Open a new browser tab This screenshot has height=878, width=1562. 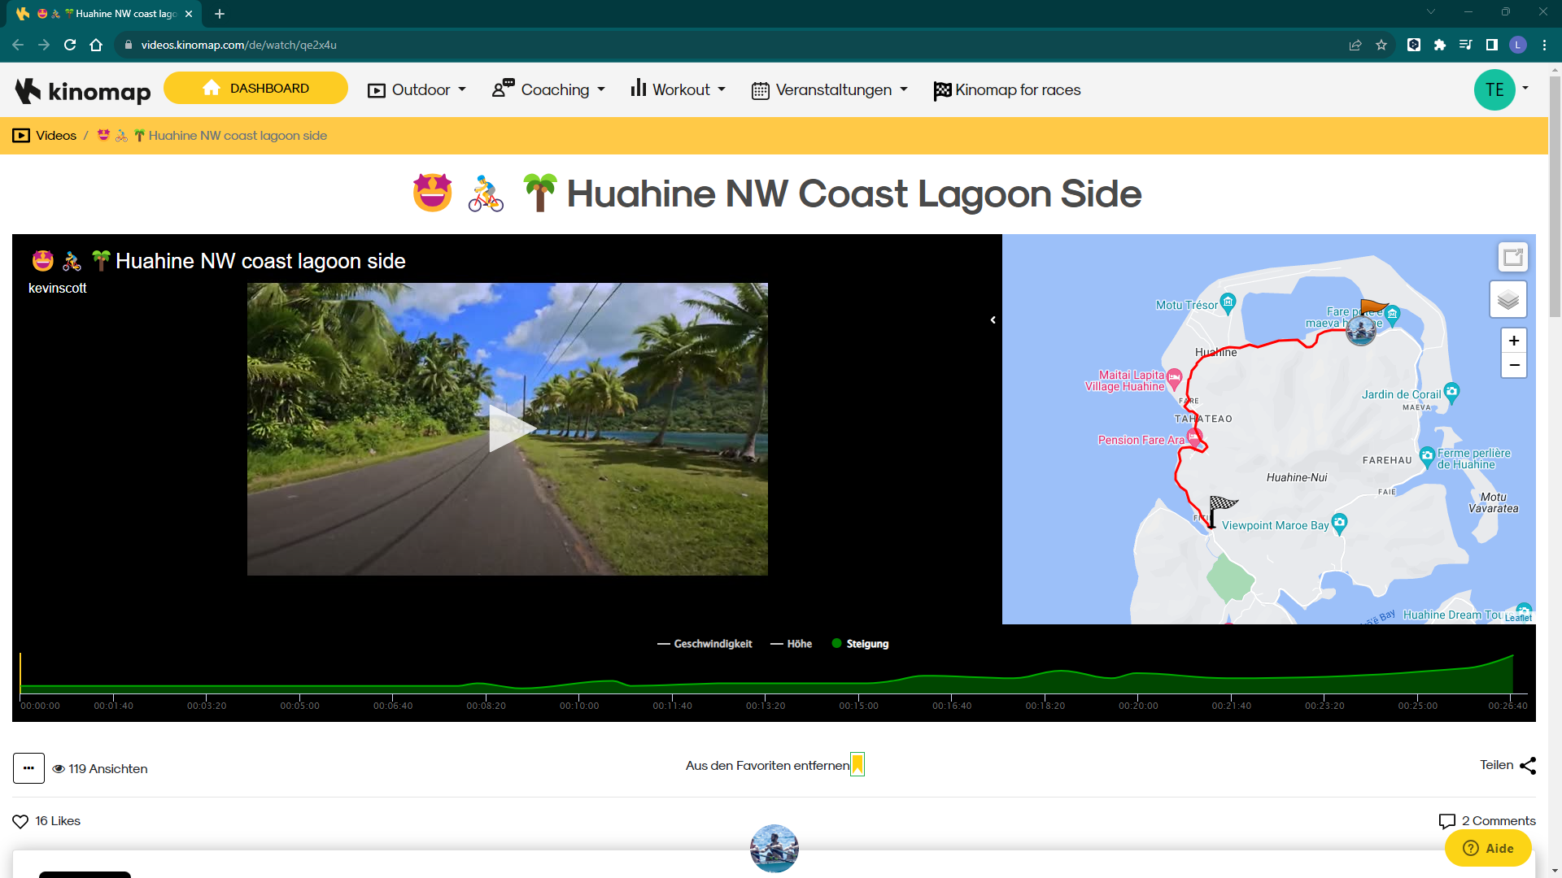220,14
